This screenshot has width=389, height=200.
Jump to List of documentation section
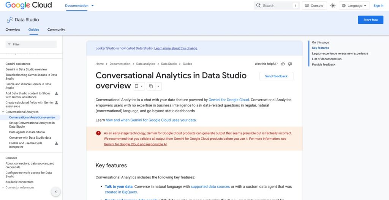click(327, 59)
